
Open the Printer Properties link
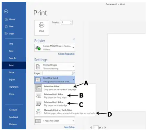(x=66, y=54)
